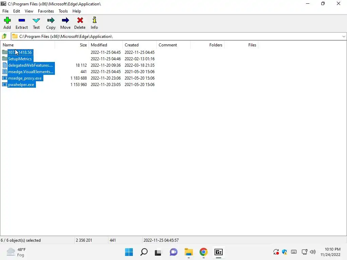
Task: Click the volume tray icon
Action: tap(313, 252)
